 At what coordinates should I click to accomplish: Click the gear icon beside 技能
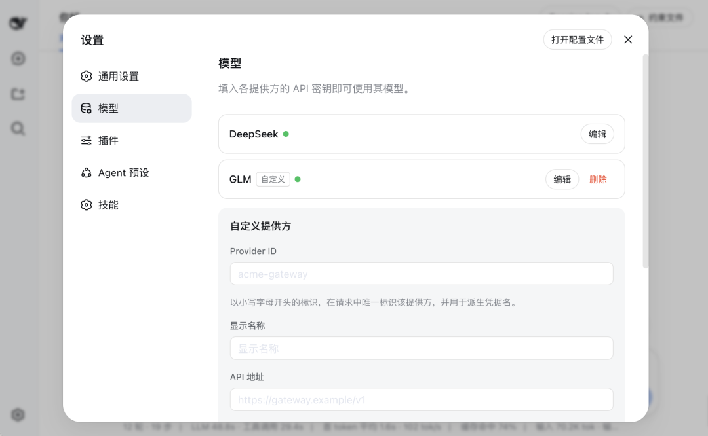[87, 205]
